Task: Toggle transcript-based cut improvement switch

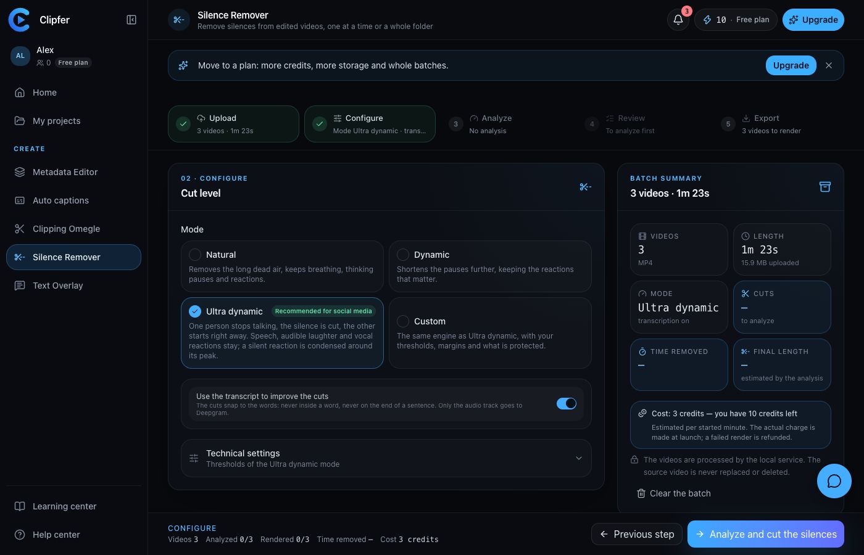Action: [567, 403]
